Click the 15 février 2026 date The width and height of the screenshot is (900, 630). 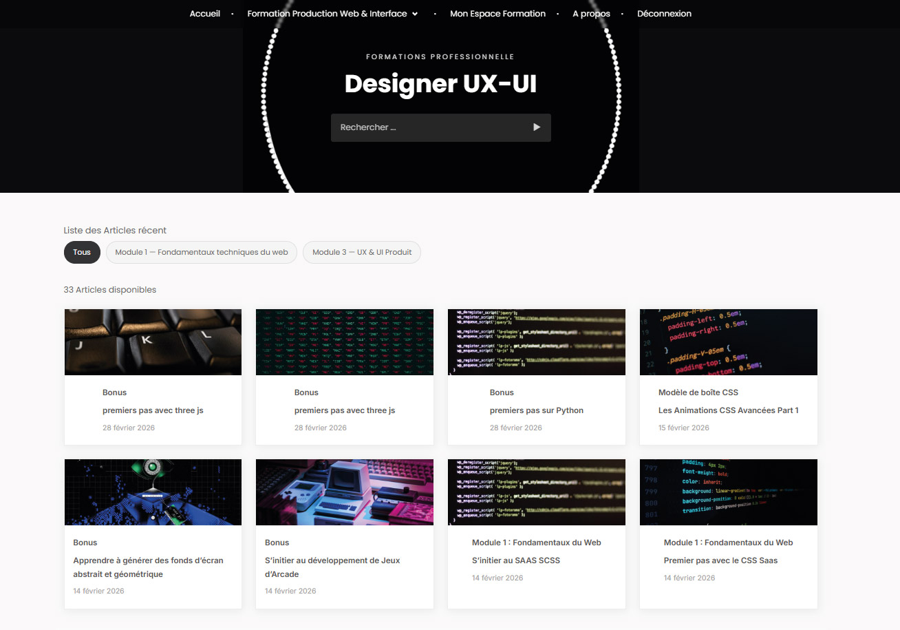(x=684, y=428)
